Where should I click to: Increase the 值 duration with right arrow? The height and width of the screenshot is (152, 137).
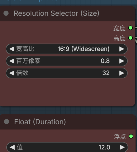click(122, 147)
